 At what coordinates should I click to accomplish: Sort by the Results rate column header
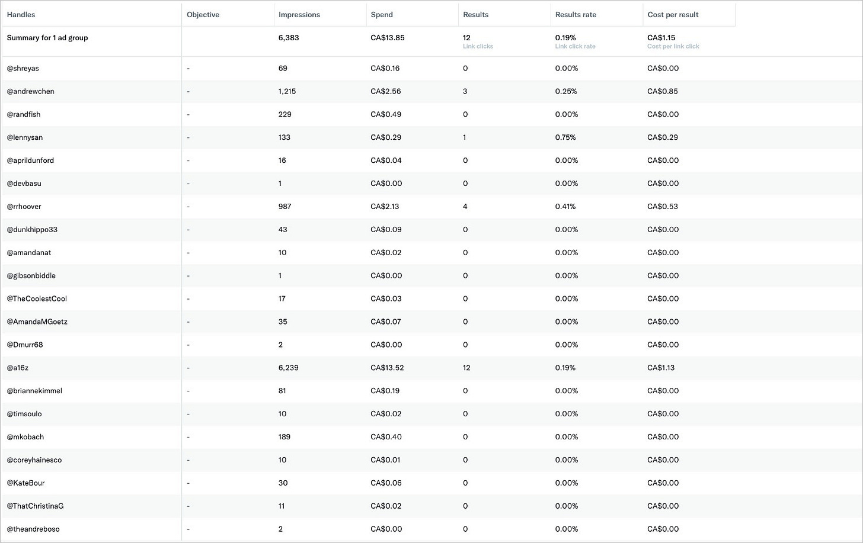(576, 15)
